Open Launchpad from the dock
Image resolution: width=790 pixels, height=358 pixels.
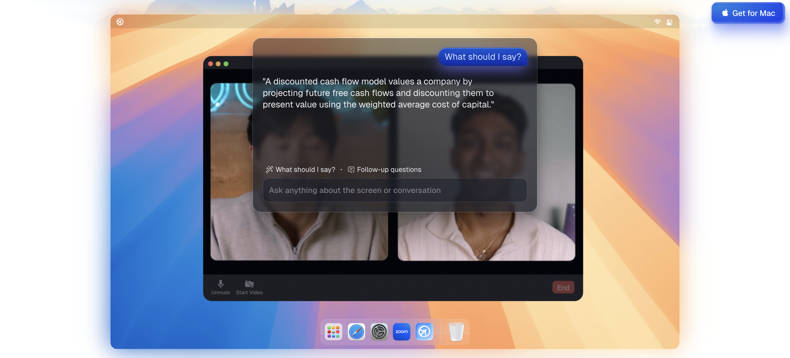[333, 332]
